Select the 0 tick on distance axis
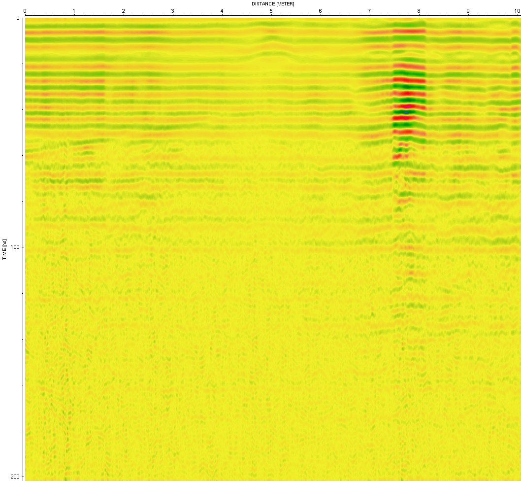This screenshot has height=481, width=521. coord(25,11)
